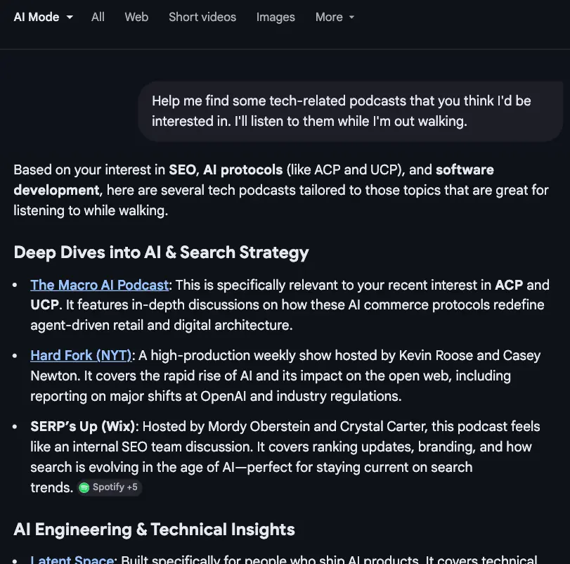Click the SERP's Up (Wix) podcast title

tap(84, 426)
